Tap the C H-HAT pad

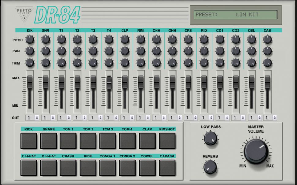tap(29, 168)
